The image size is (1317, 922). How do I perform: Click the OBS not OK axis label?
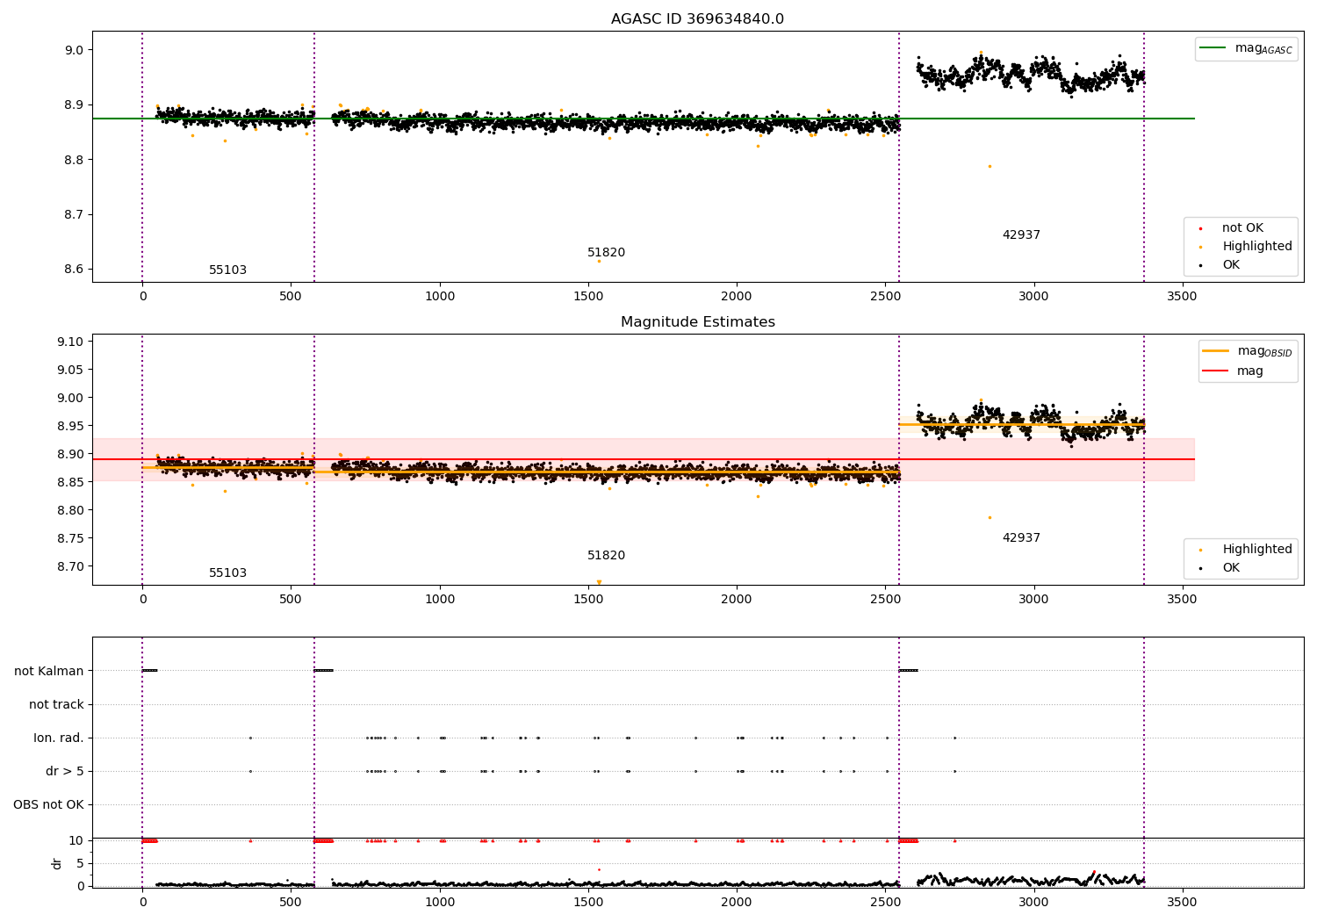tap(48, 805)
